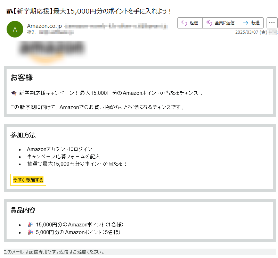Image resolution: width=278 pixels, height=258 pixels.
Task: Click the email subject line 新学期応援
Action: click(89, 11)
